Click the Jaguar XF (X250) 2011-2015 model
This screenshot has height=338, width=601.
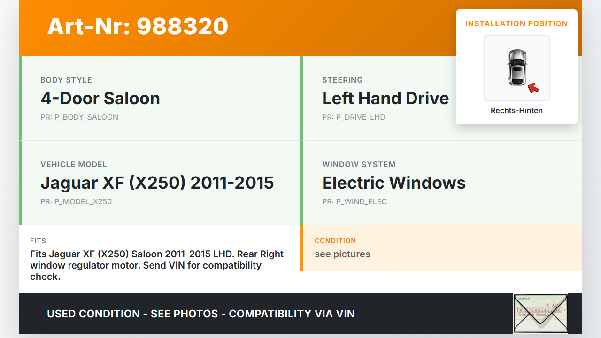pyautogui.click(x=157, y=183)
